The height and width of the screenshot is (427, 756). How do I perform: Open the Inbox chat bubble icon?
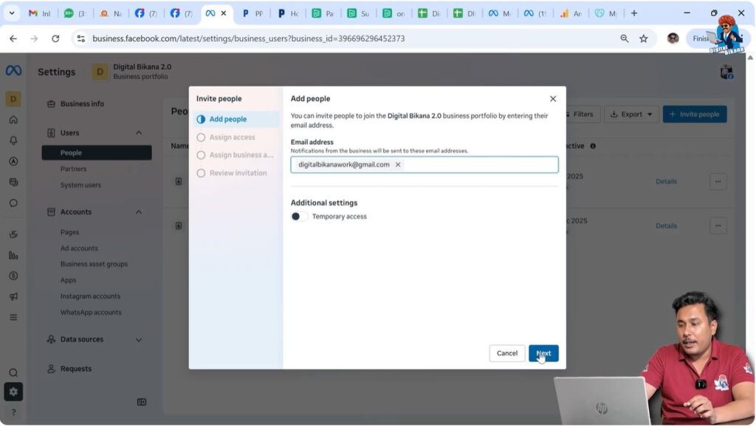pos(13,203)
